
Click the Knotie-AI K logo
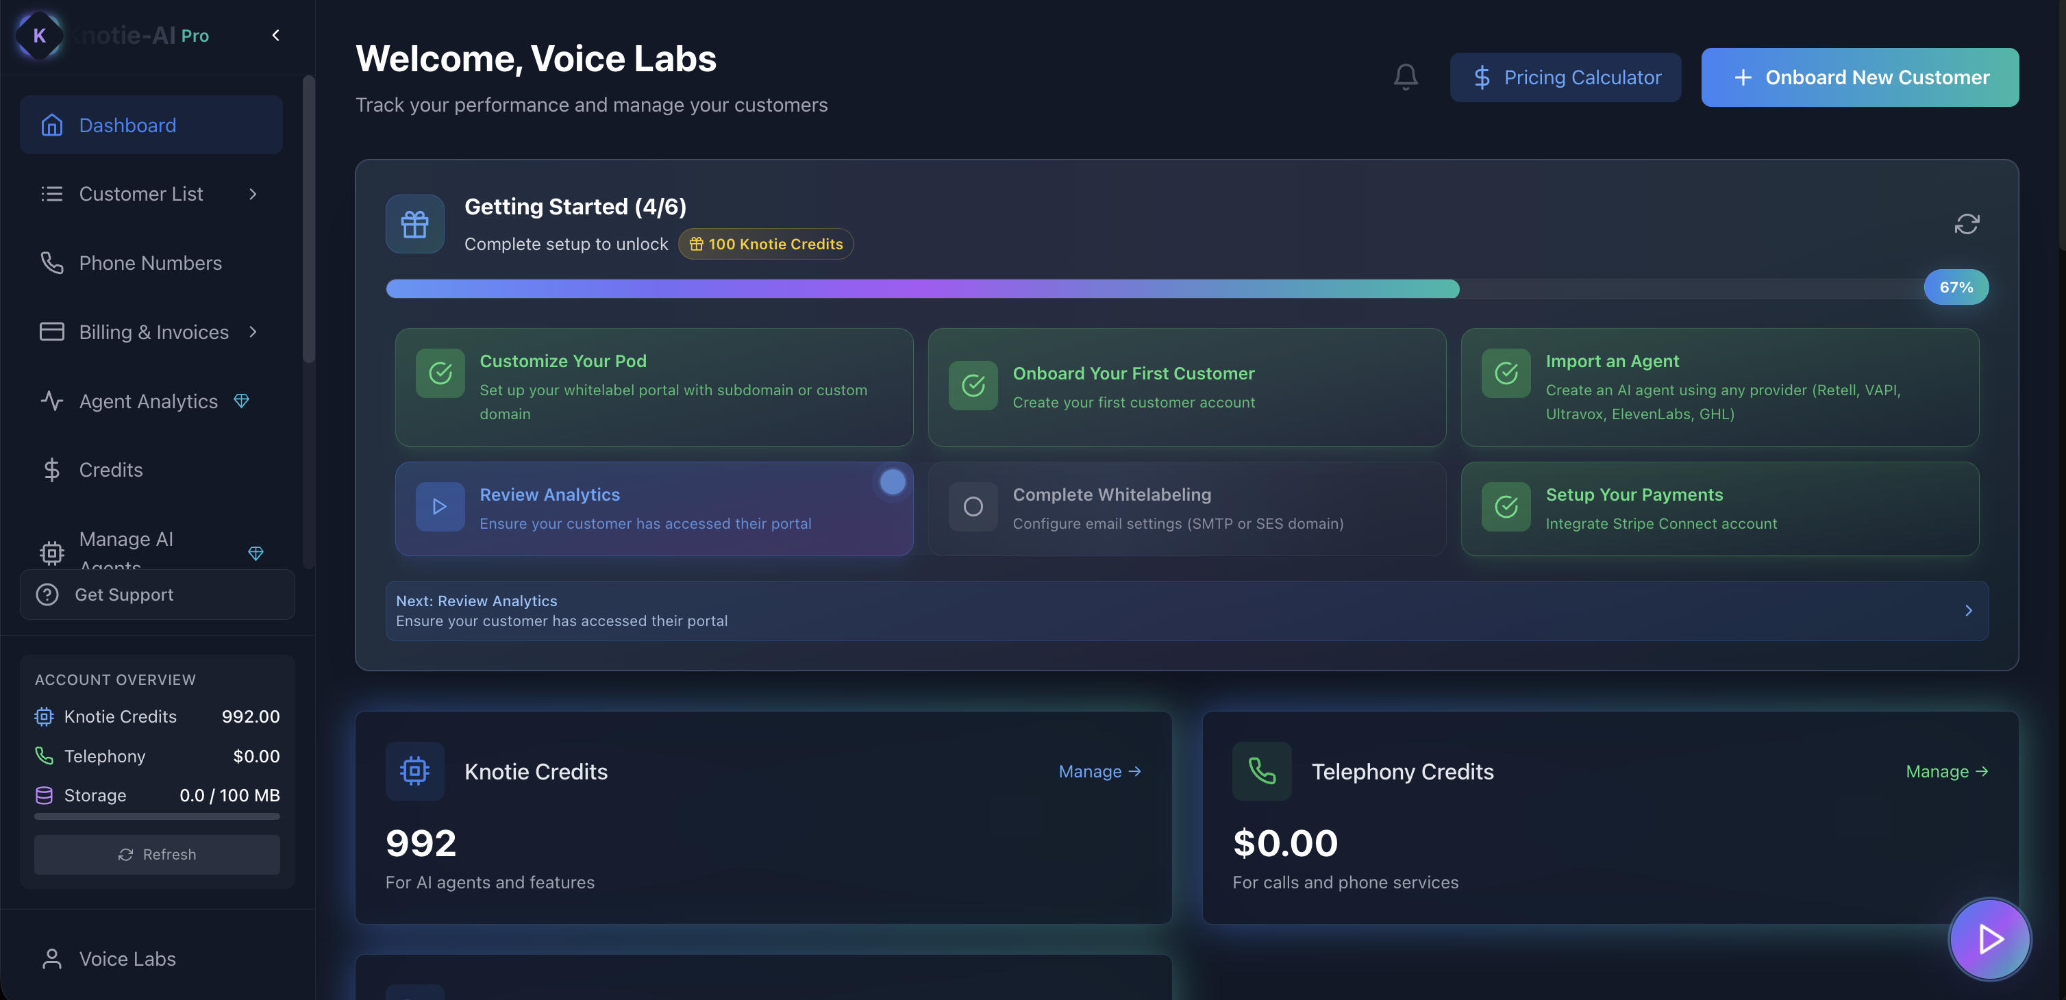coord(39,36)
